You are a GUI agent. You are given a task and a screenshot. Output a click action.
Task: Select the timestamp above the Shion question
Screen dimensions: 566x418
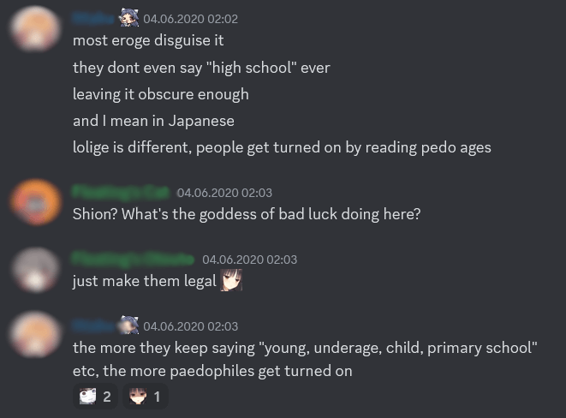(224, 193)
